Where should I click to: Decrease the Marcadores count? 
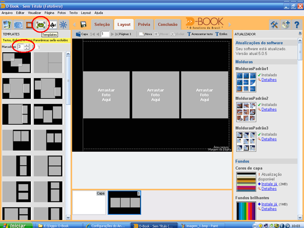[x=27, y=48]
